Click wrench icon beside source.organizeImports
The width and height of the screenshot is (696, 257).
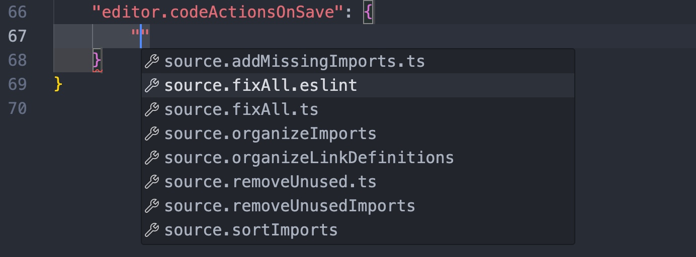152,134
